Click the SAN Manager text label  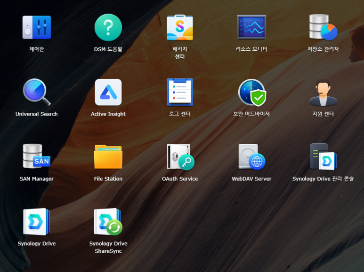(36, 179)
